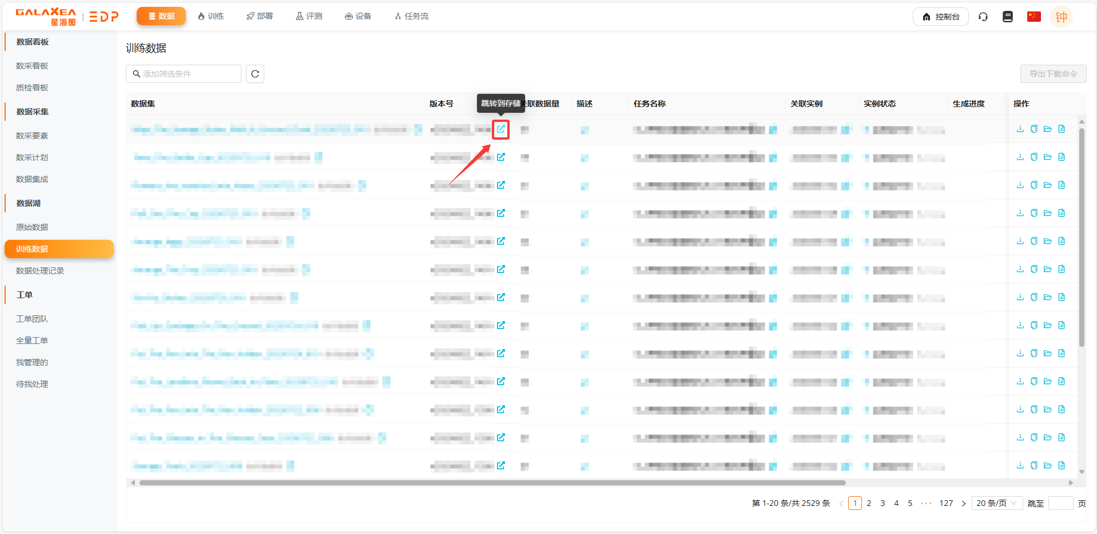Viewport: 1097px width, 534px height.
Task: Open the user avatar labeled 钟
Action: [x=1061, y=17]
